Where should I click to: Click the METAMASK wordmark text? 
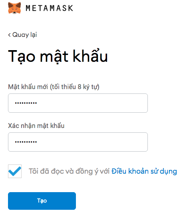click(x=50, y=8)
